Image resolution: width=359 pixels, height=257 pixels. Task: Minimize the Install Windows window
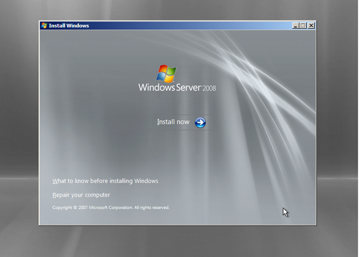(295, 26)
